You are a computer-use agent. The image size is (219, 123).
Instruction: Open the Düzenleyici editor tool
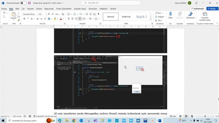click(190, 15)
